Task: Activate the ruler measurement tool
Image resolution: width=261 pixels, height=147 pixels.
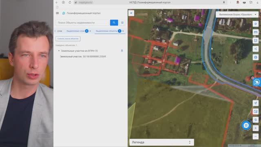Action: [256, 32]
